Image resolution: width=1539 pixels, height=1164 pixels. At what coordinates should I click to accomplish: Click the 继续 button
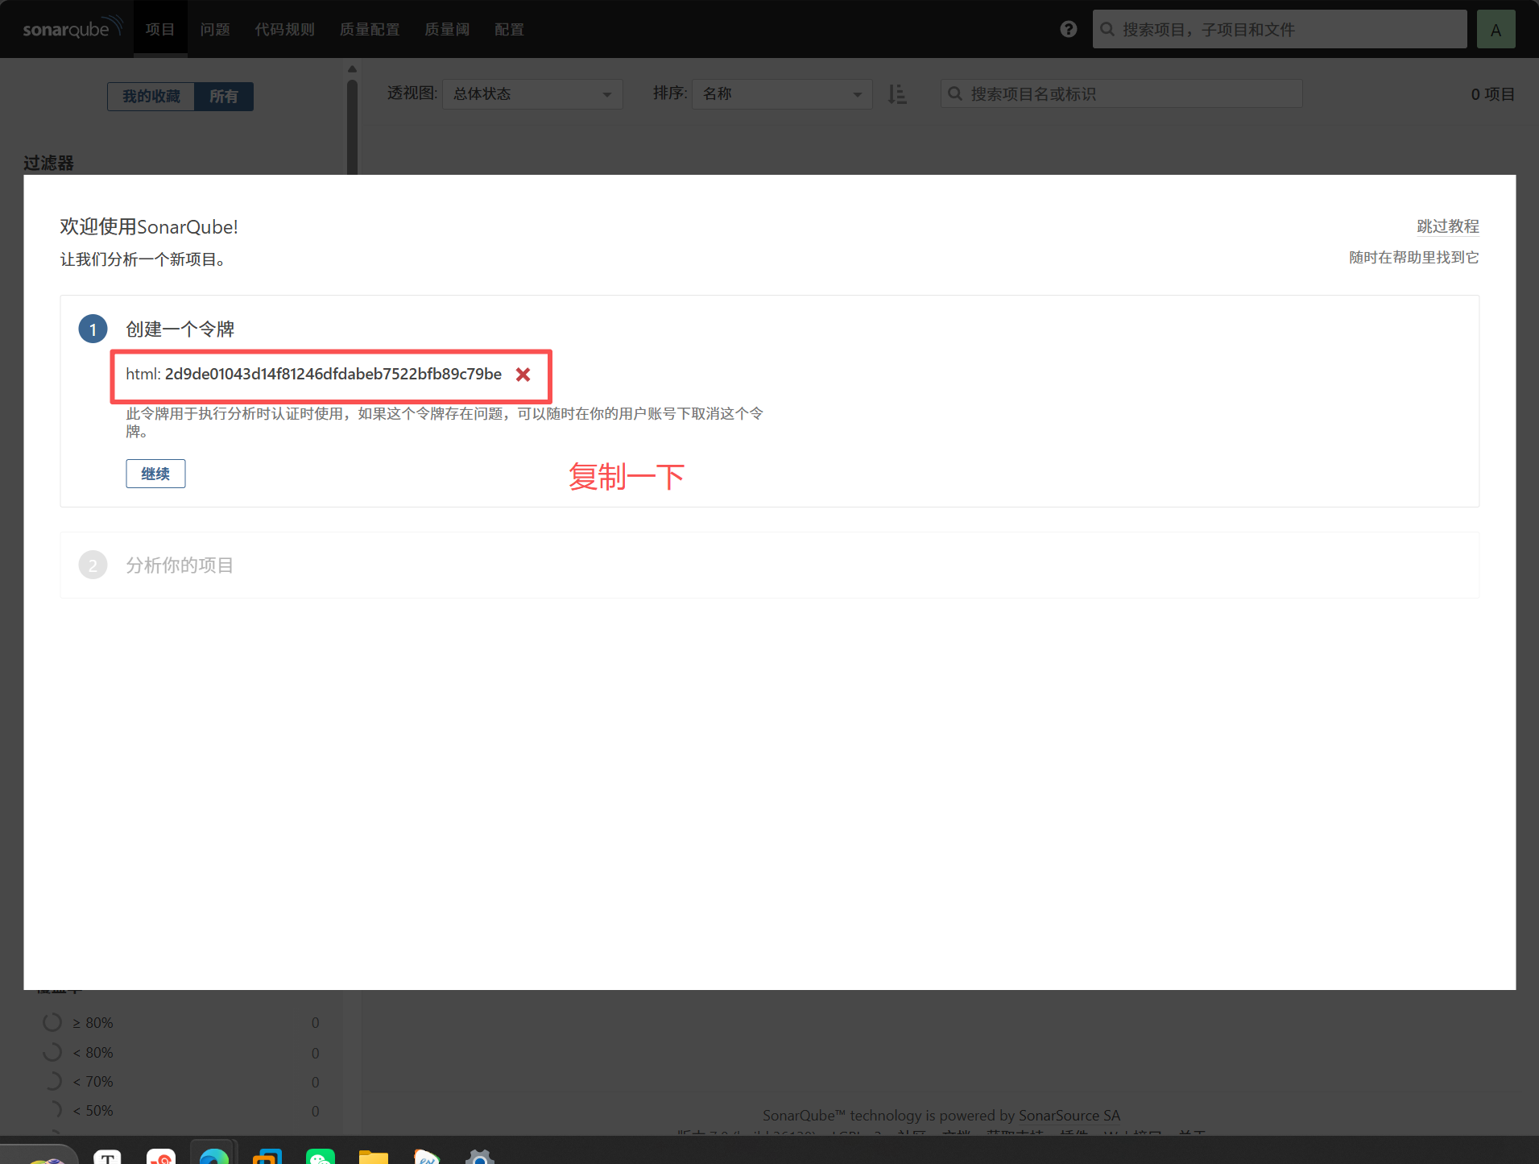click(x=155, y=474)
